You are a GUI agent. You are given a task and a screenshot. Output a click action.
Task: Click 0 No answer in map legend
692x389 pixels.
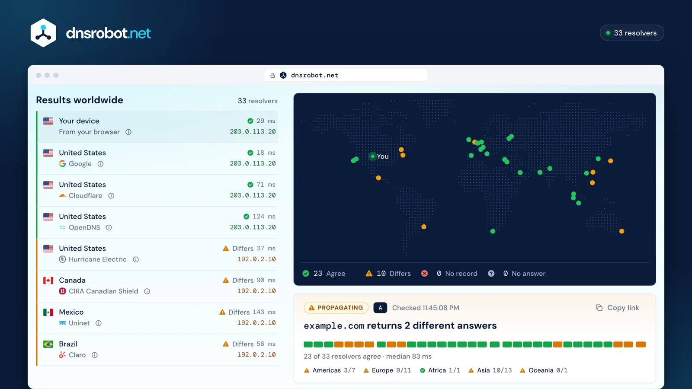pos(517,274)
